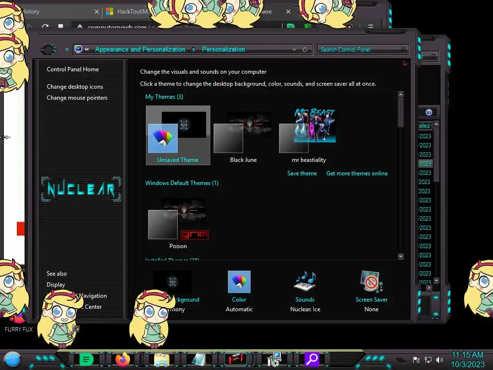Image resolution: width=493 pixels, height=370 pixels.
Task: Click the small red help icon top right
Action: click(404, 64)
